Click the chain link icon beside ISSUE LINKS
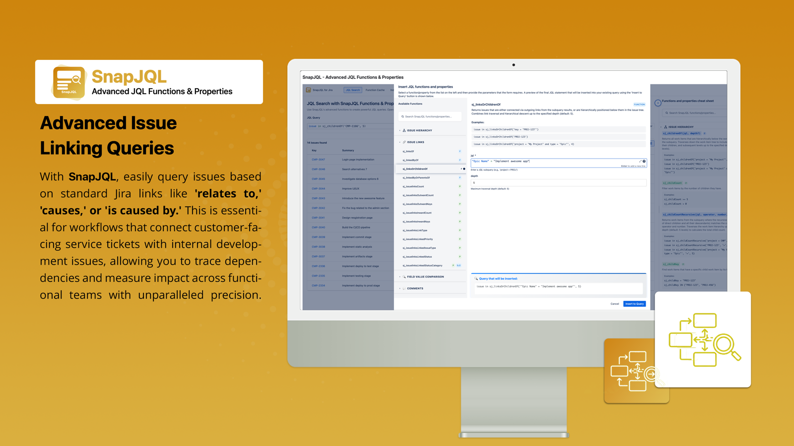794x446 pixels. tap(403, 142)
